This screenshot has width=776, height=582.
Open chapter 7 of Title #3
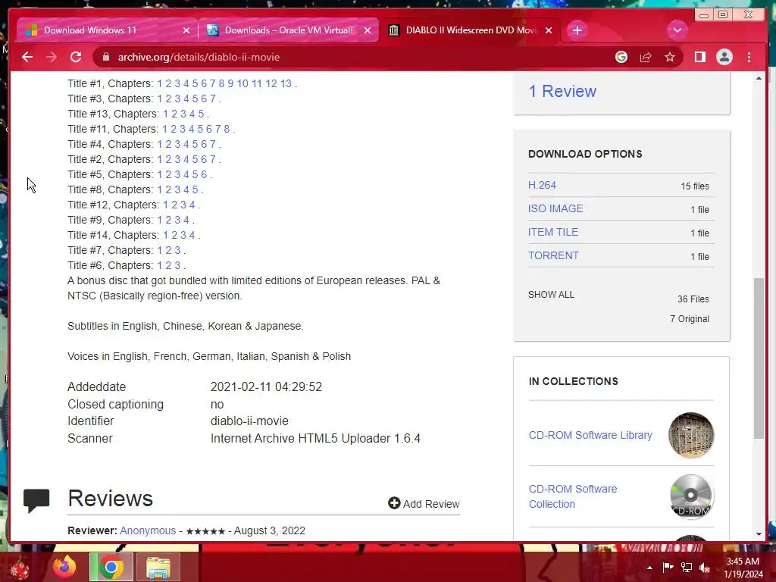(213, 99)
